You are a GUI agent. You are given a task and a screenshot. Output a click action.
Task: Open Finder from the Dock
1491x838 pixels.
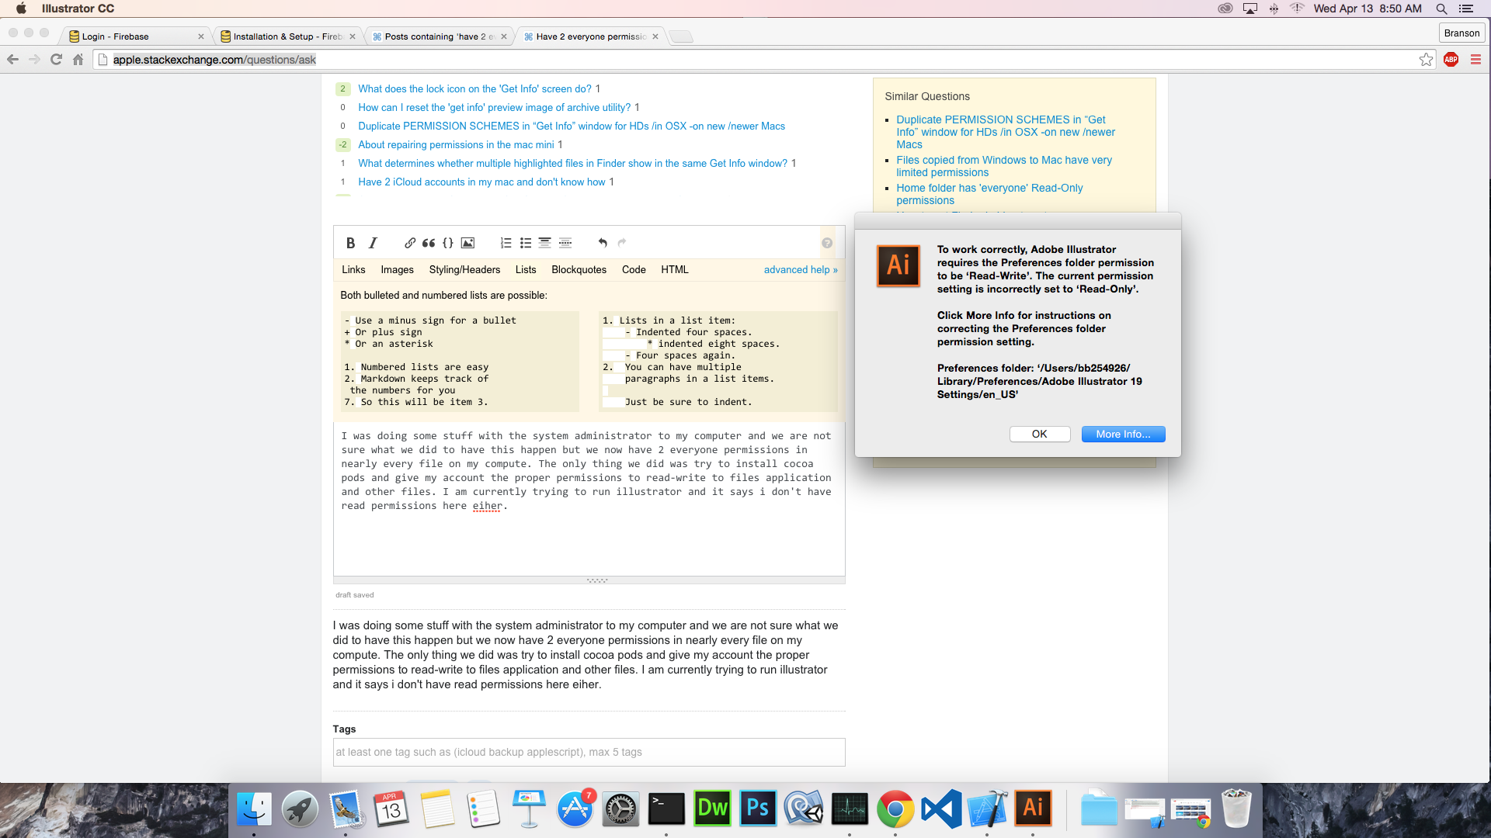point(254,809)
